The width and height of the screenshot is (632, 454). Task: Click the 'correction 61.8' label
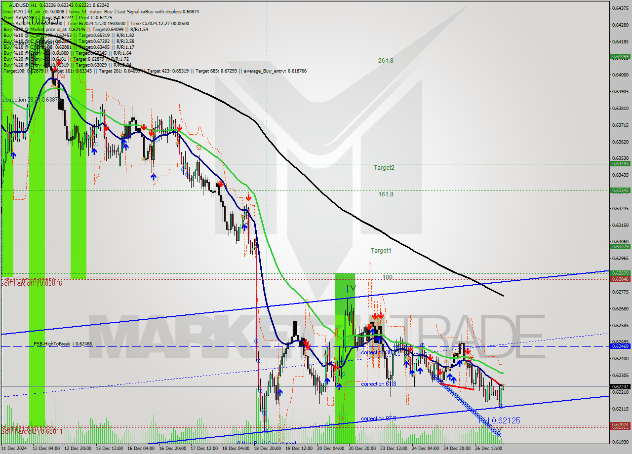pyautogui.click(x=379, y=384)
